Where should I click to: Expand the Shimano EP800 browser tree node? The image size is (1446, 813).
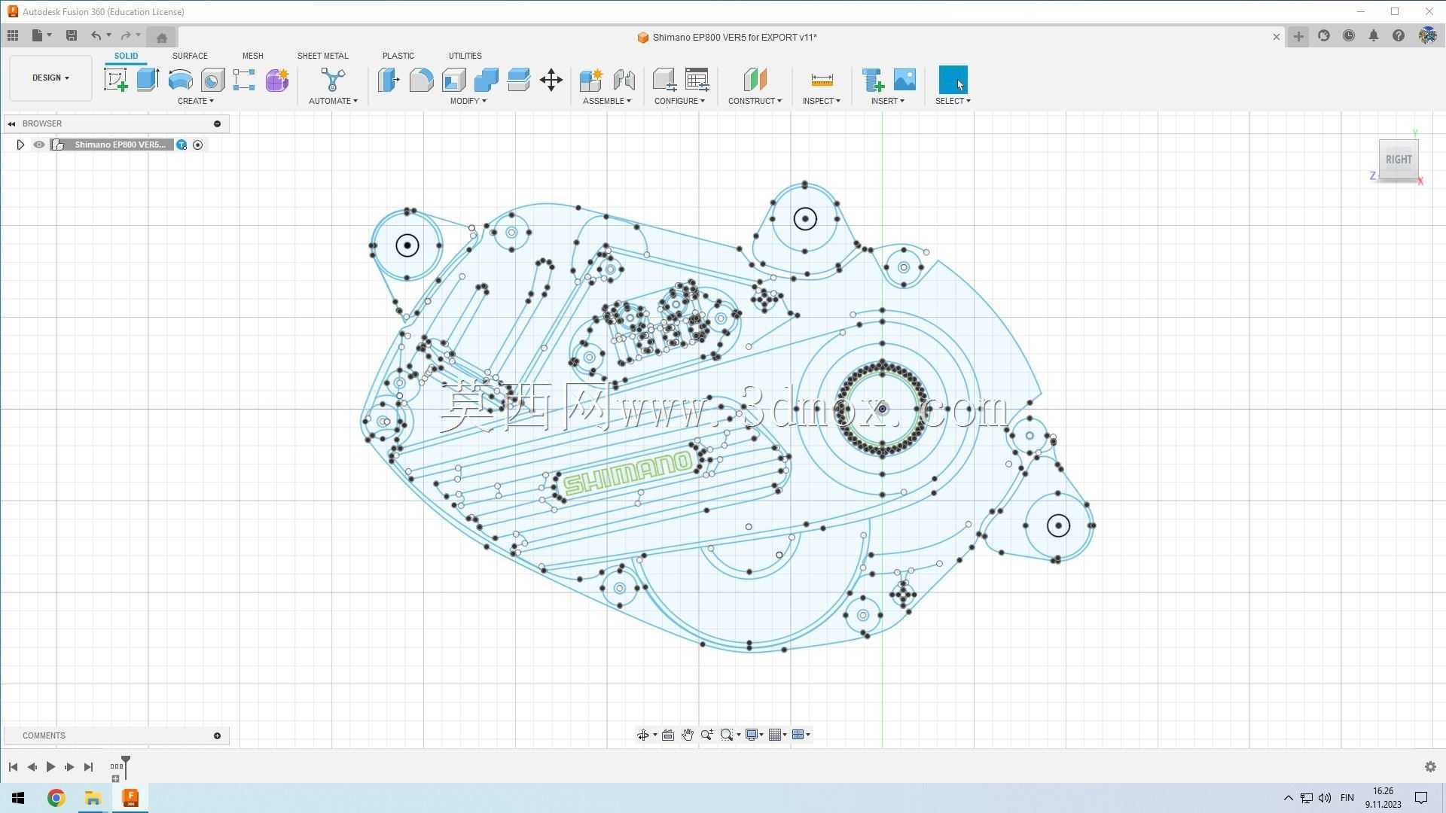point(20,145)
